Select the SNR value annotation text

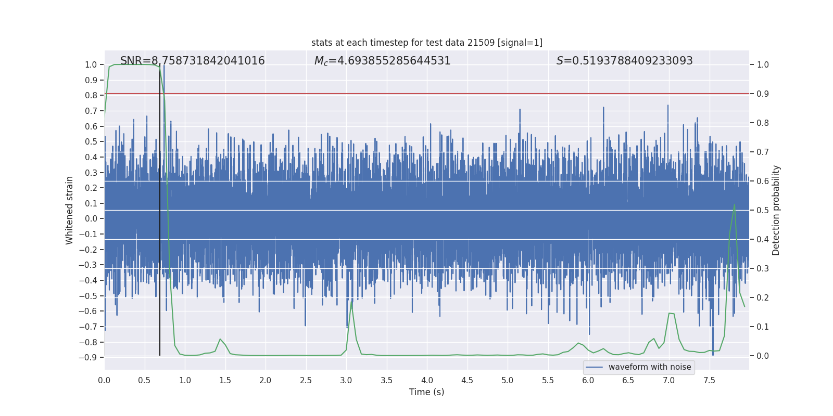coord(192,61)
